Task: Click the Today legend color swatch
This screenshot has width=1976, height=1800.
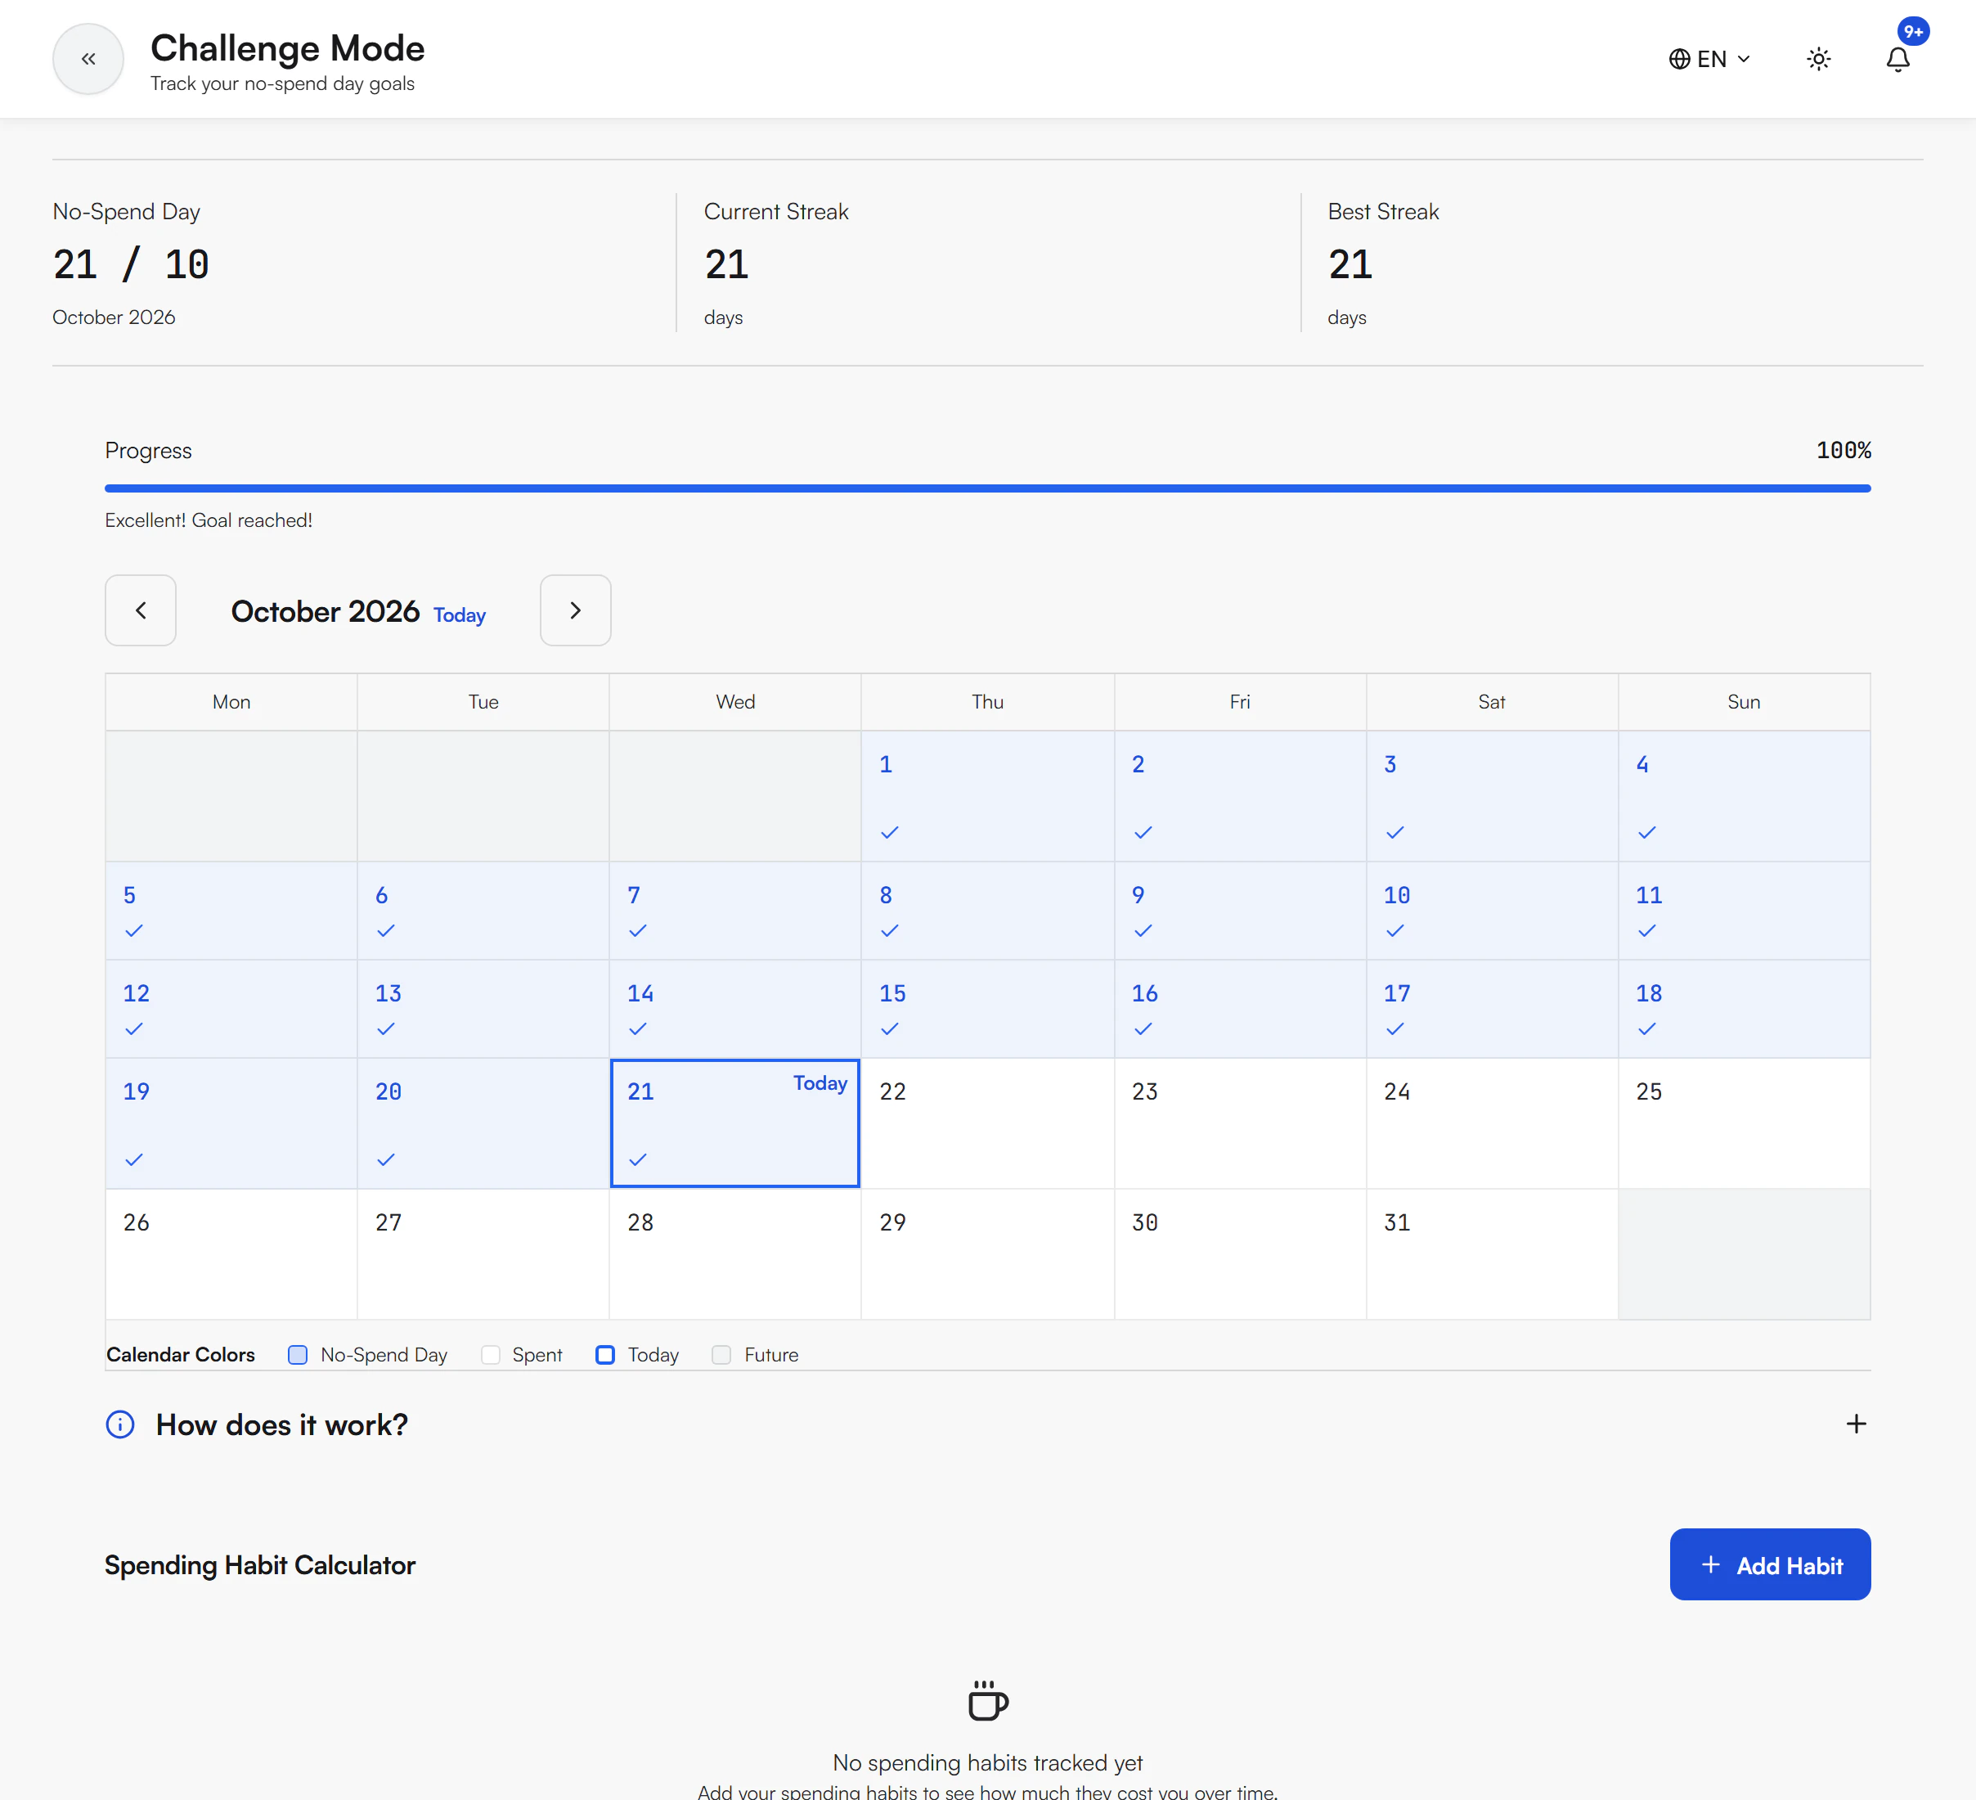Action: (x=604, y=1354)
